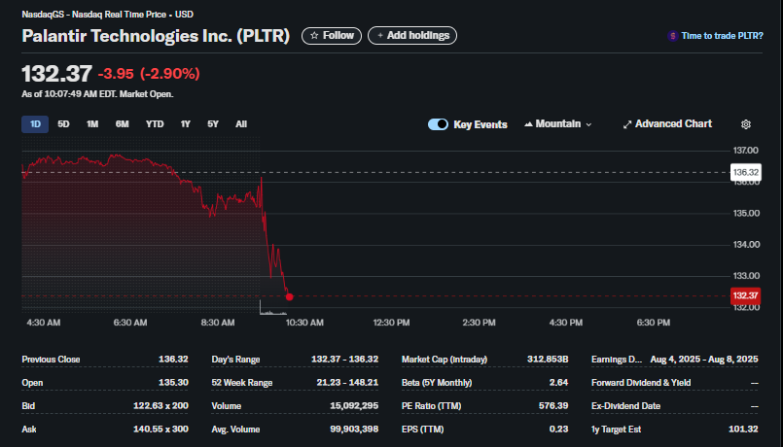Click the 132.37 red price label on axis
Screen dimensions: 783x447
coord(745,295)
